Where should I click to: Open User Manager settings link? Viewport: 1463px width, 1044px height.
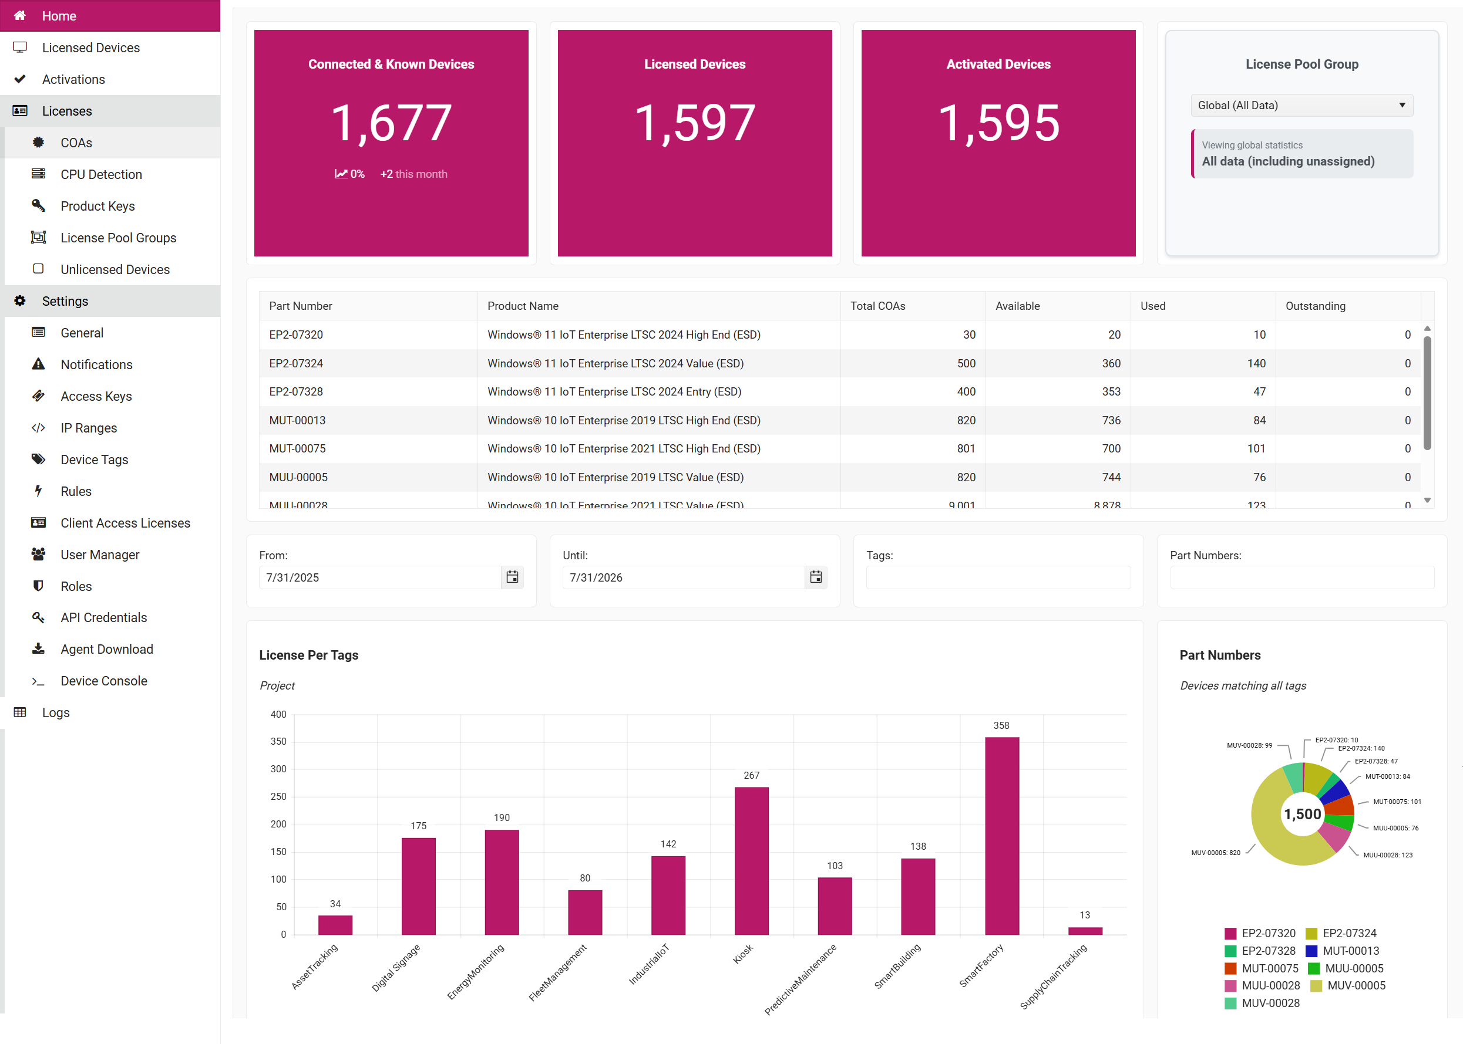tap(112, 554)
